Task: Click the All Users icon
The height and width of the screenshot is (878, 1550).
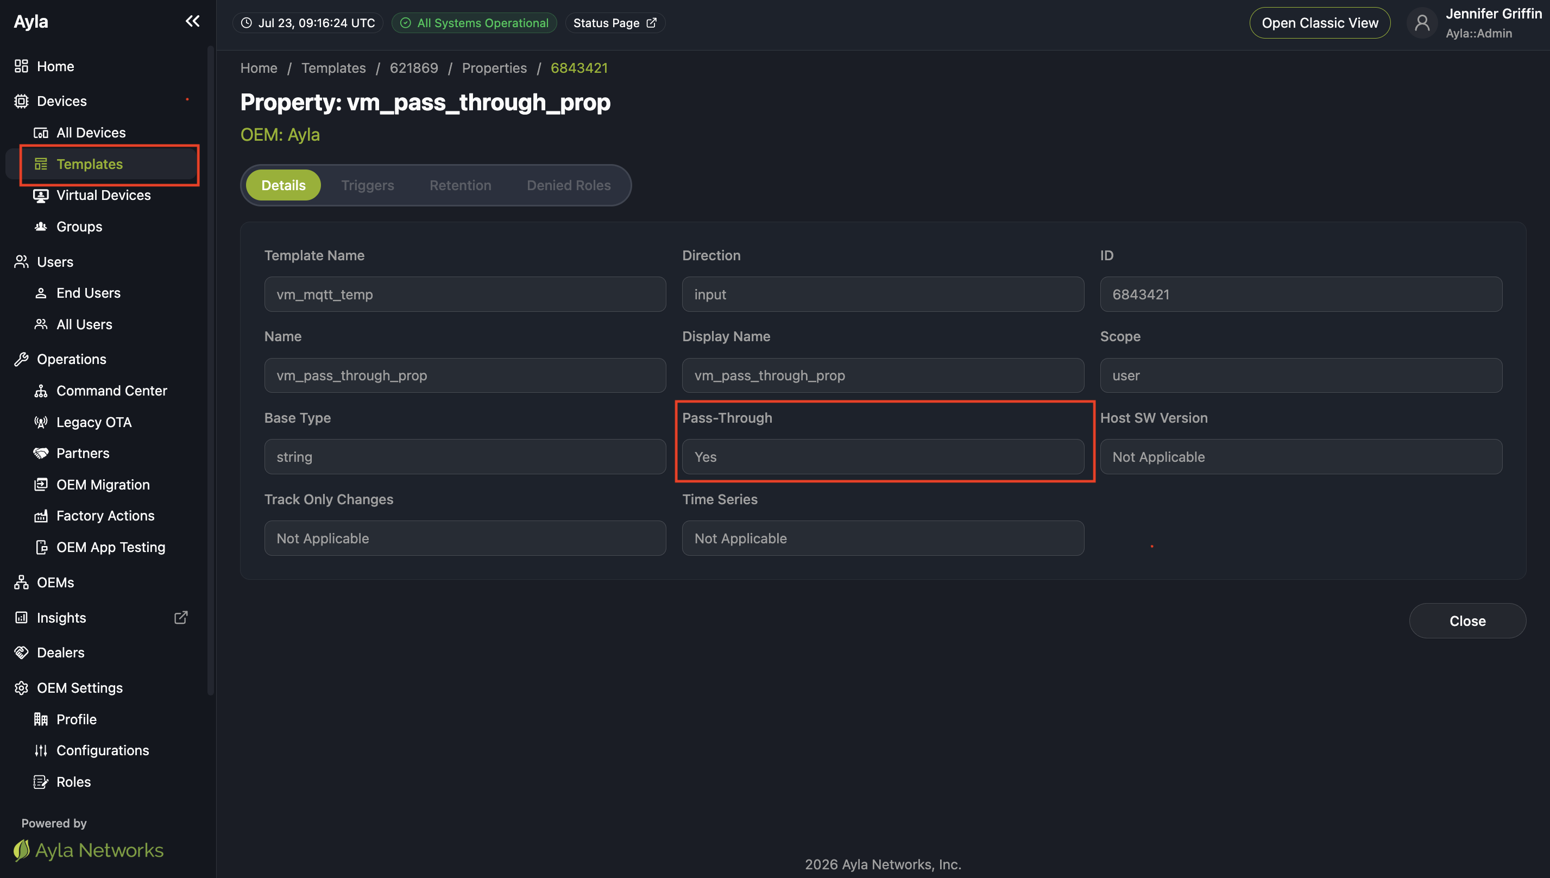Action: [x=41, y=324]
